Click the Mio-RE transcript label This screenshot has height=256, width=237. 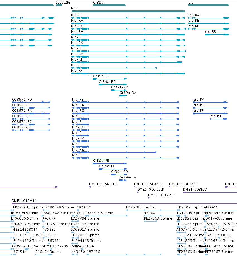pos(77,65)
